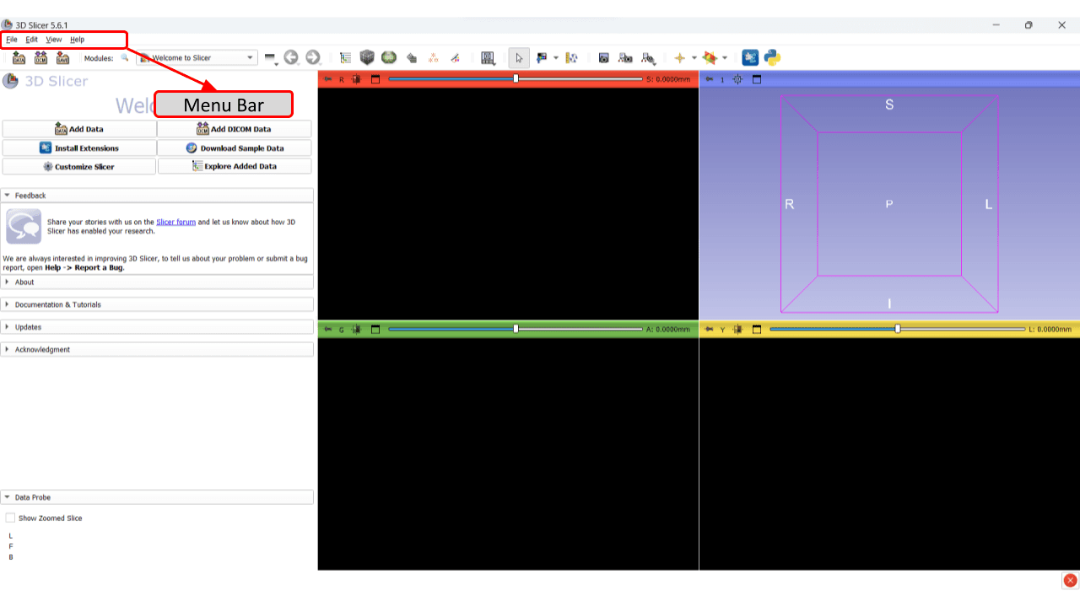
Task: Follow the Slicer forum link
Action: [x=175, y=222]
